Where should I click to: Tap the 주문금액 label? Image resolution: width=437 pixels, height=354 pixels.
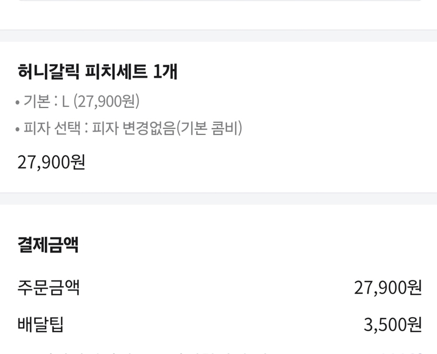(48, 287)
